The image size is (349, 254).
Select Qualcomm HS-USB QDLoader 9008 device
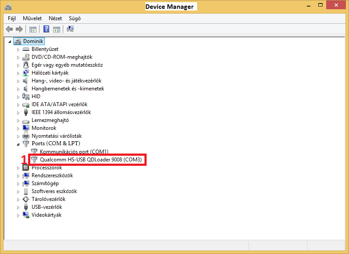[90, 160]
